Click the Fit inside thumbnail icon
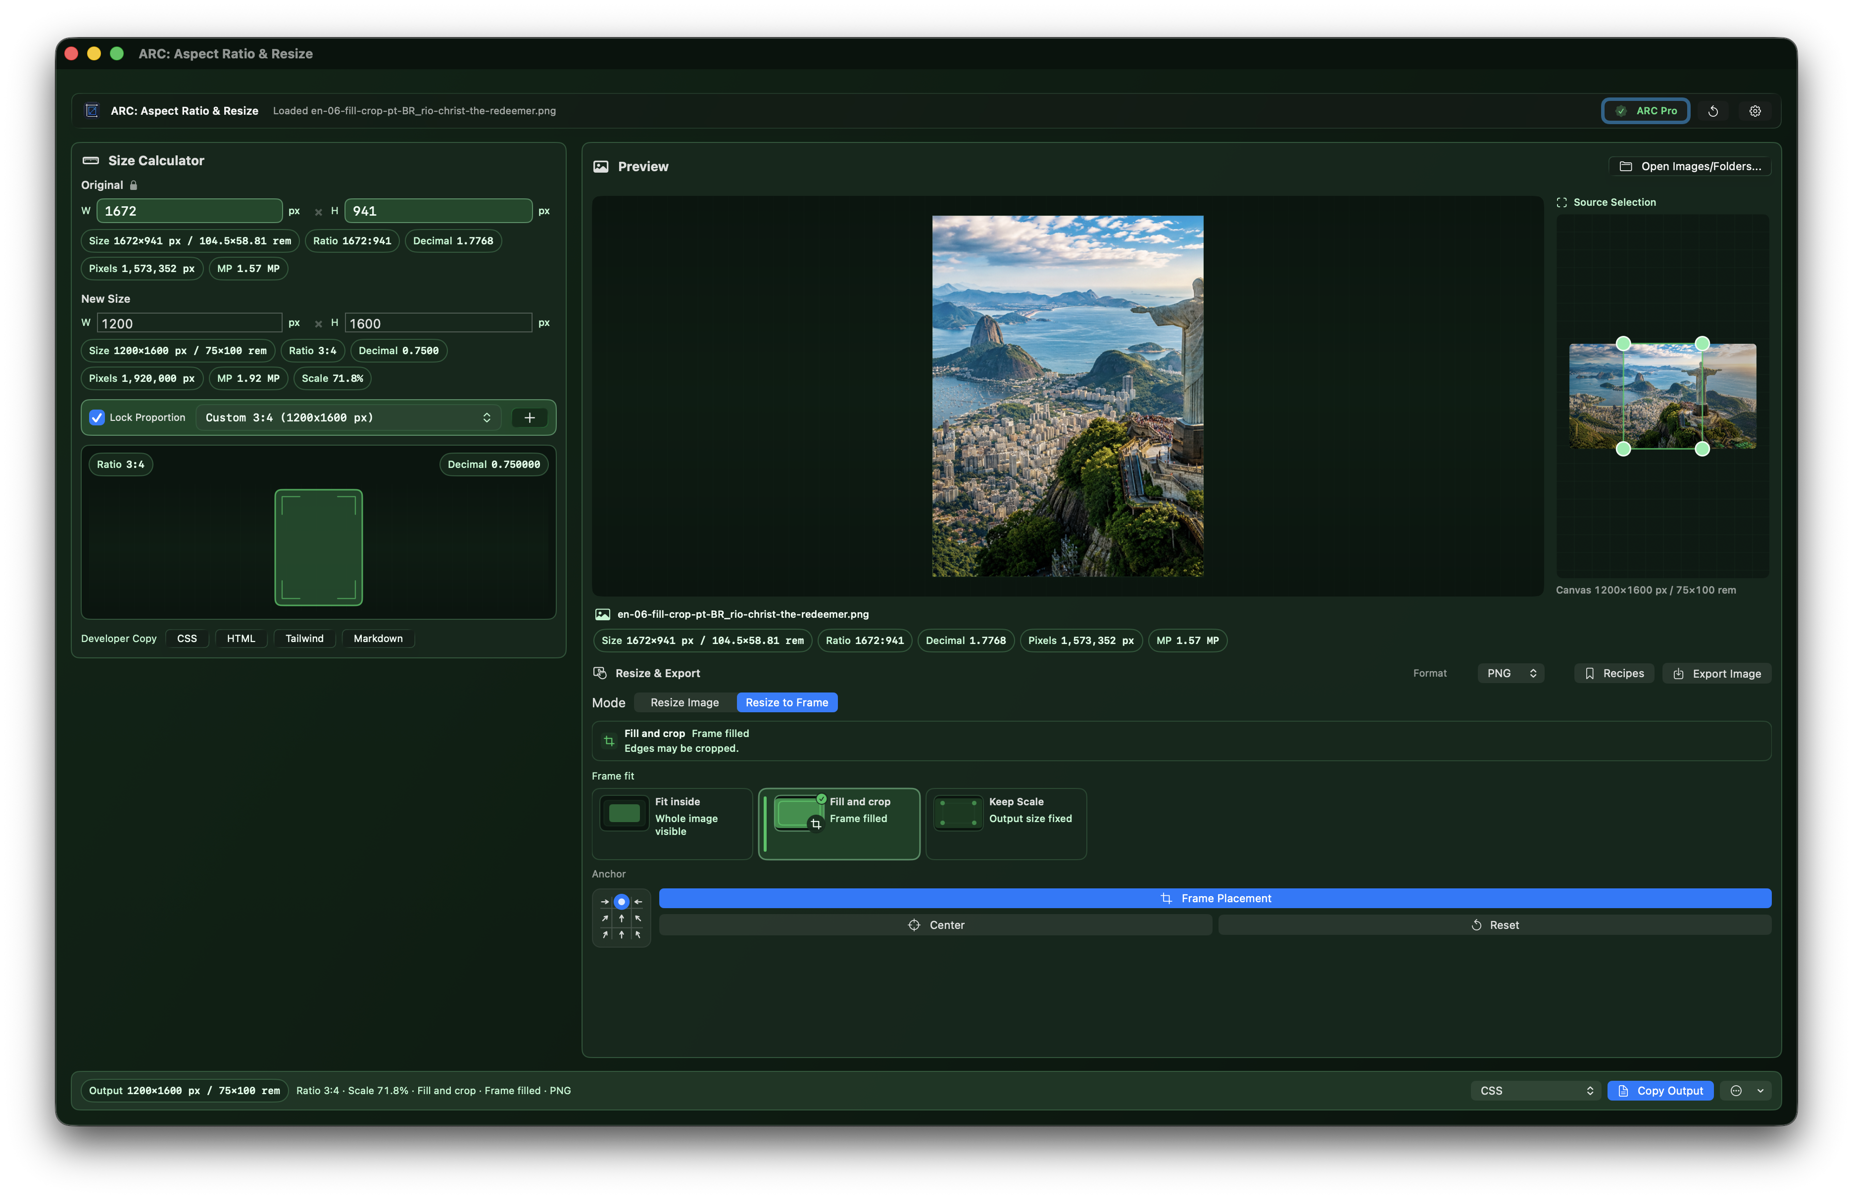This screenshot has height=1199, width=1853. (x=625, y=813)
